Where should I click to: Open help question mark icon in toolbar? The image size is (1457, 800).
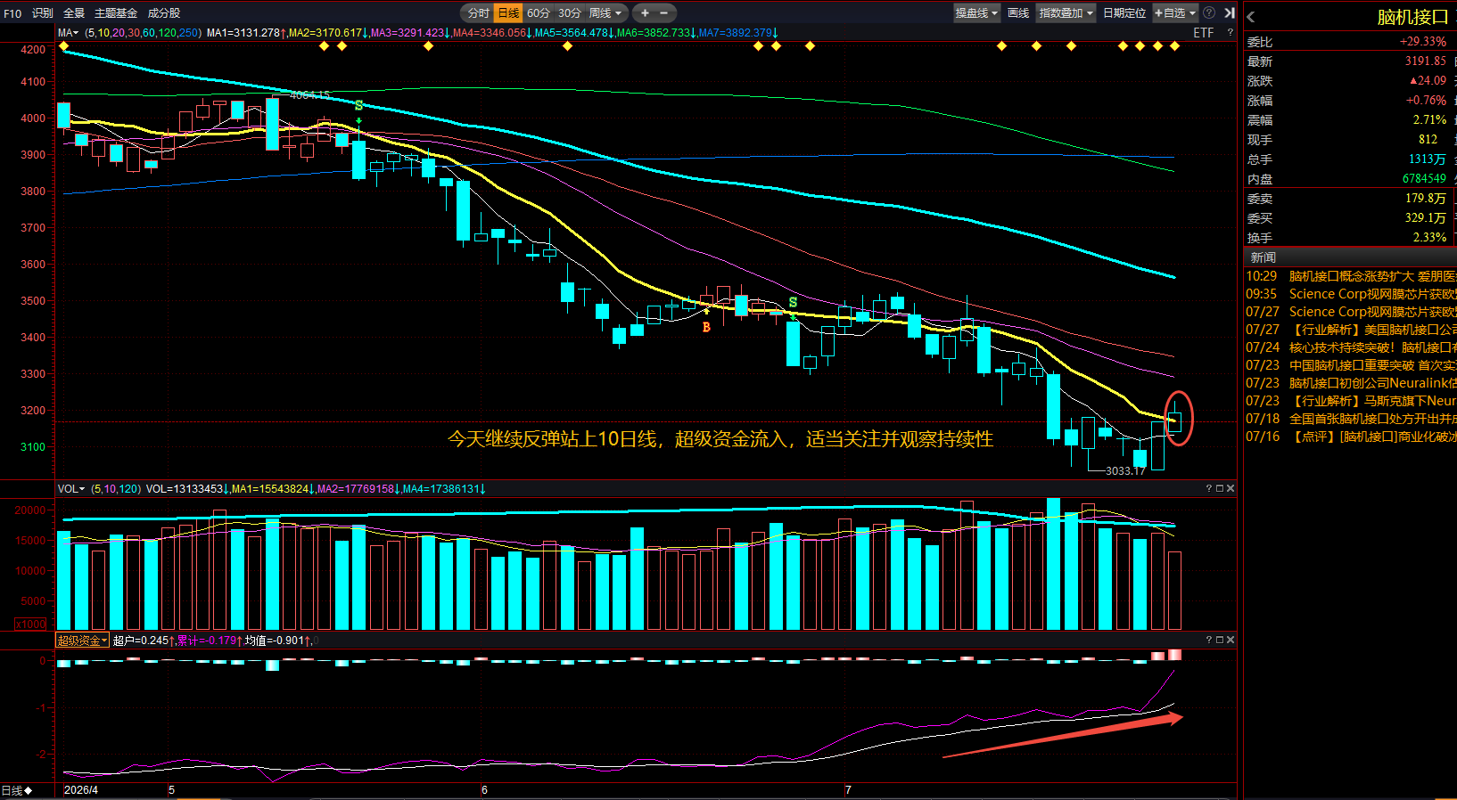click(x=1209, y=12)
